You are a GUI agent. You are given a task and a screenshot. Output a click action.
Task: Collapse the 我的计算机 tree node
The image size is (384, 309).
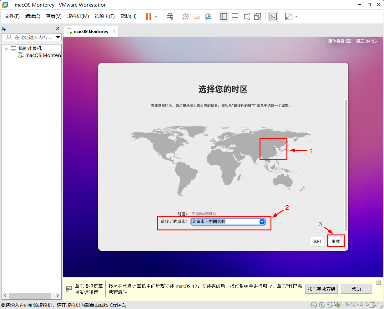click(x=6, y=49)
